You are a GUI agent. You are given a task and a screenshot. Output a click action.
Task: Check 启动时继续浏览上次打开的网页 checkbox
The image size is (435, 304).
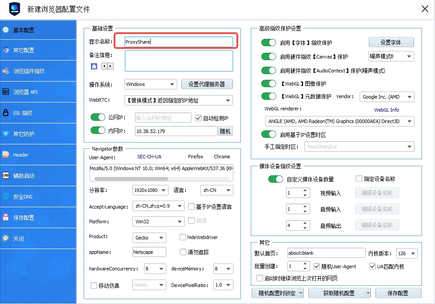(x=260, y=278)
